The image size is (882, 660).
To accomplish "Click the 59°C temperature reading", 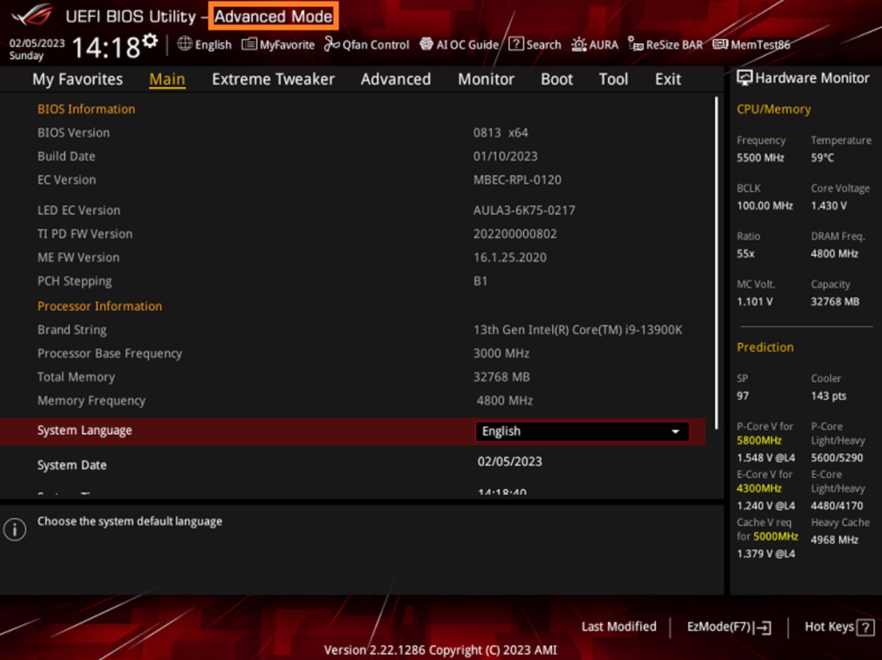I will coord(822,157).
